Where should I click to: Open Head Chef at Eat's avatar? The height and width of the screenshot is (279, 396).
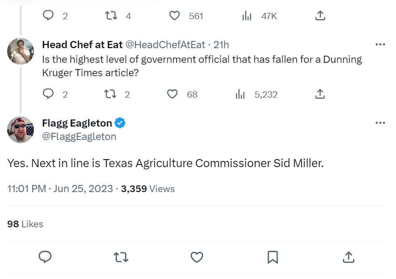(21, 51)
